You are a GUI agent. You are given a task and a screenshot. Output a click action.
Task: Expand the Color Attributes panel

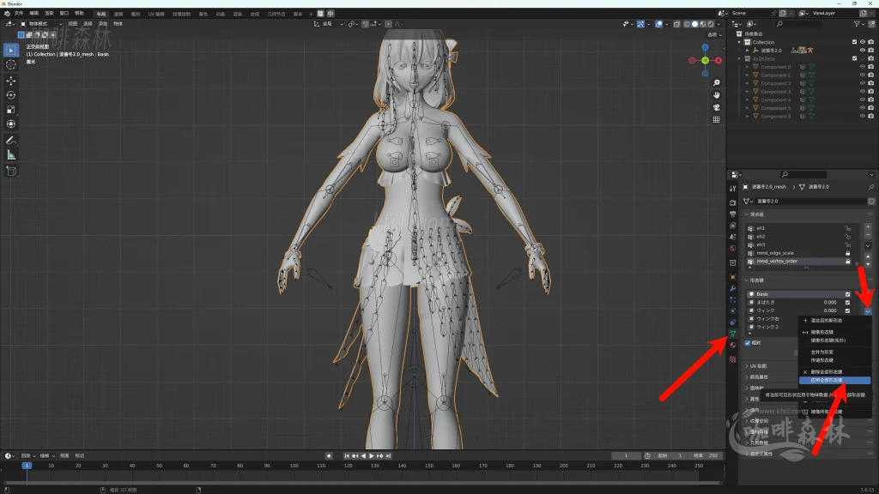[x=758, y=377]
